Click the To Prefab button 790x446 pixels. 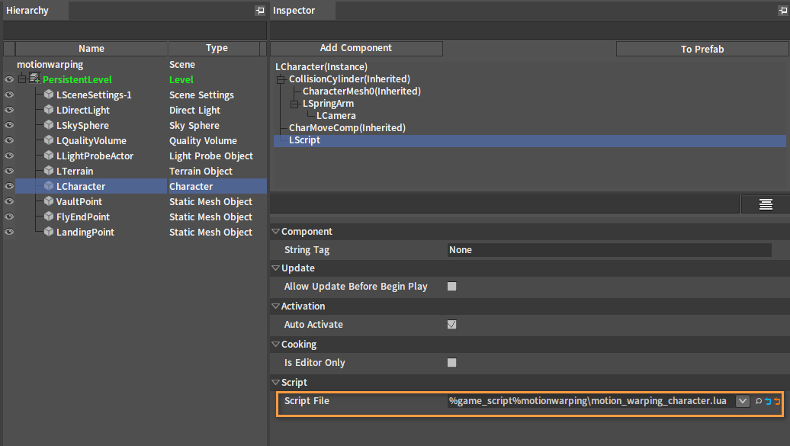[x=702, y=49]
